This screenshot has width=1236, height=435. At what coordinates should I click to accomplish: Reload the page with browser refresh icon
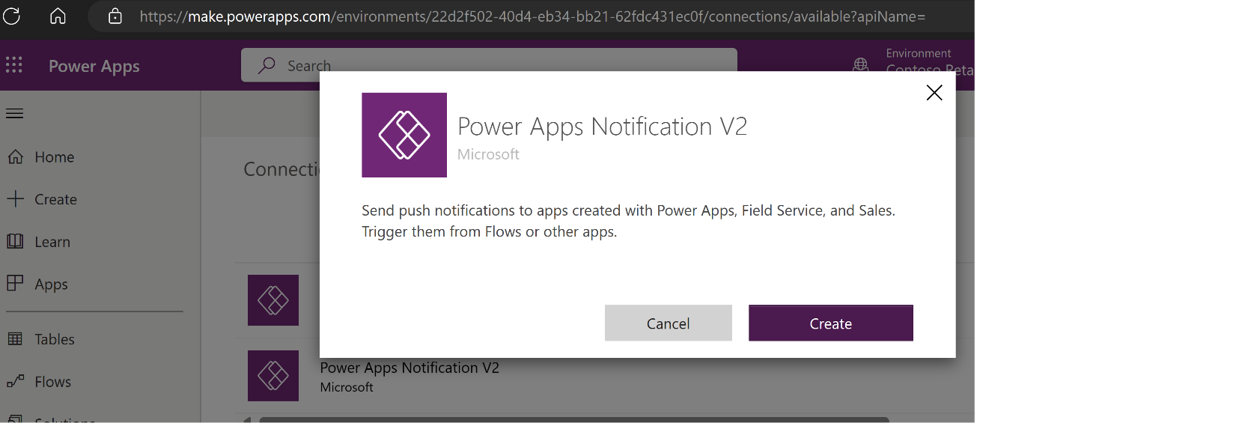[12, 16]
